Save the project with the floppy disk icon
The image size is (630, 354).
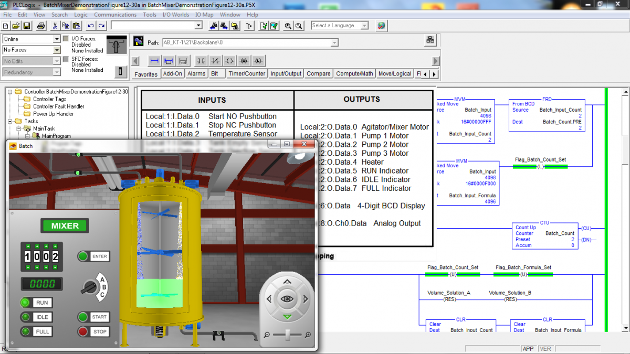(26, 25)
